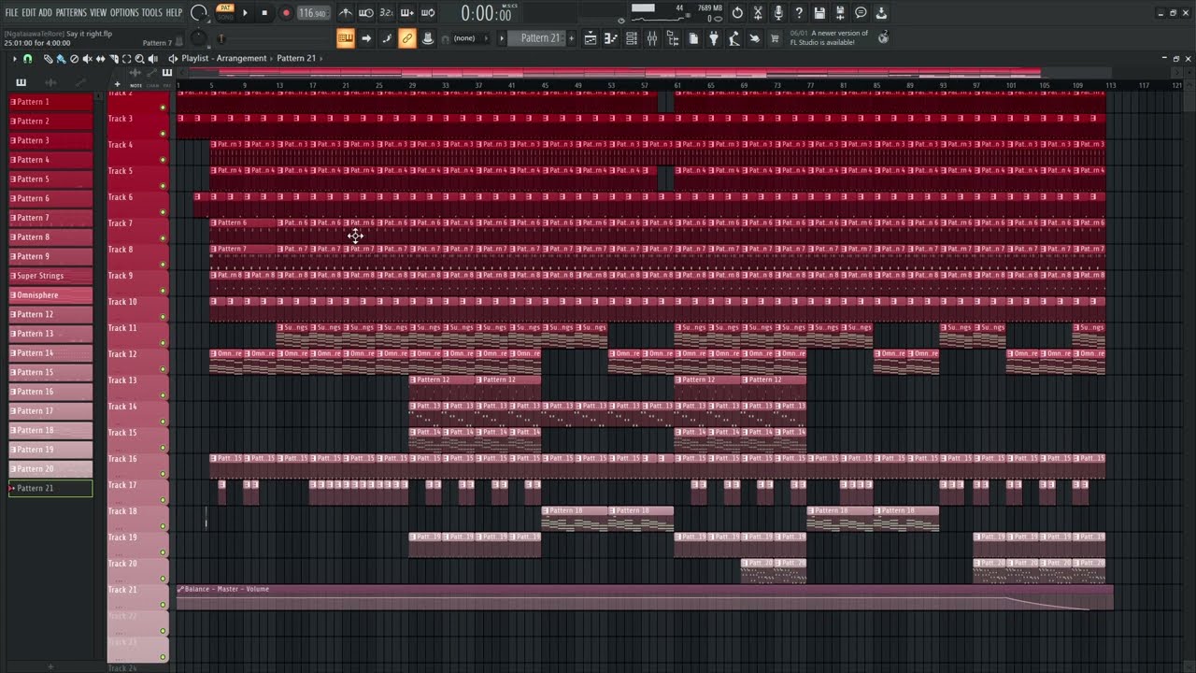Expand pattern menu arrow before Pattern 21 selector
Image resolution: width=1196 pixels, height=673 pixels.
[502, 38]
